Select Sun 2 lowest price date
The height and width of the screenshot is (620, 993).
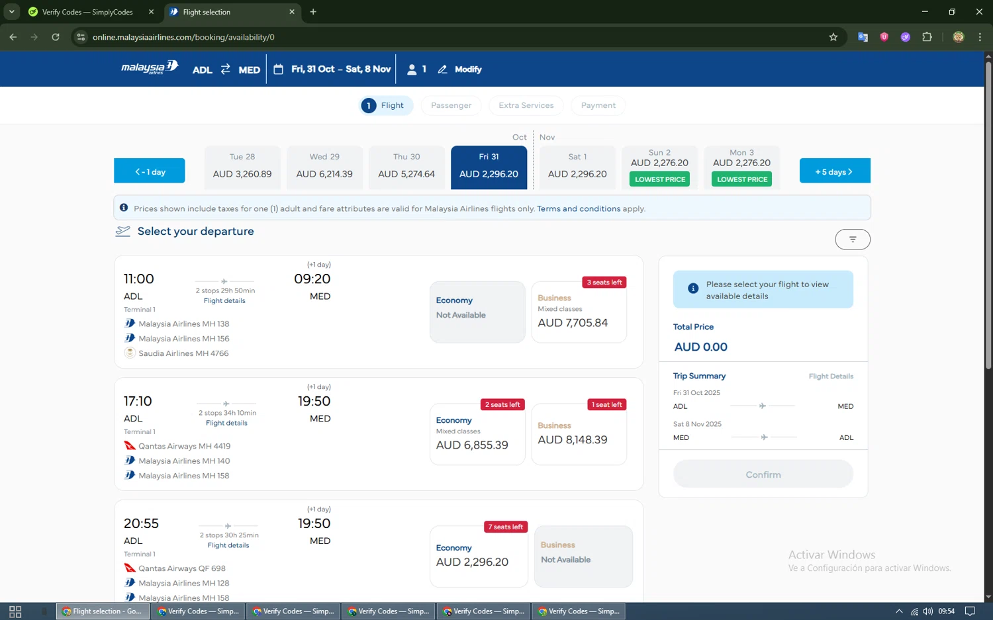tap(659, 167)
